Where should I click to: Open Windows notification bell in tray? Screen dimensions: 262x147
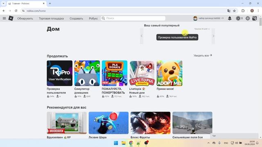coord(257,143)
